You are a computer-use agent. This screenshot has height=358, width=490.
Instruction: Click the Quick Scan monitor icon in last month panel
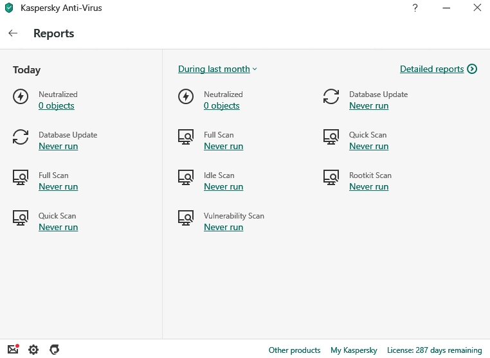(331, 137)
